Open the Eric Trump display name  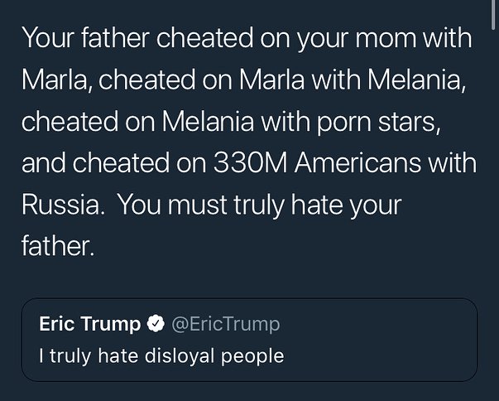click(x=90, y=324)
